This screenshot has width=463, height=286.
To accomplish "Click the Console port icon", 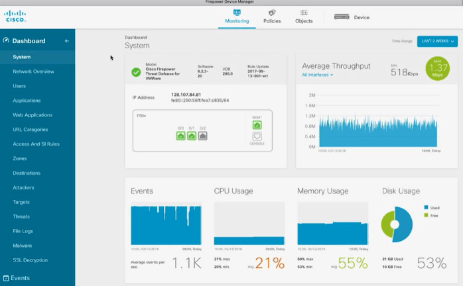I will (257, 136).
